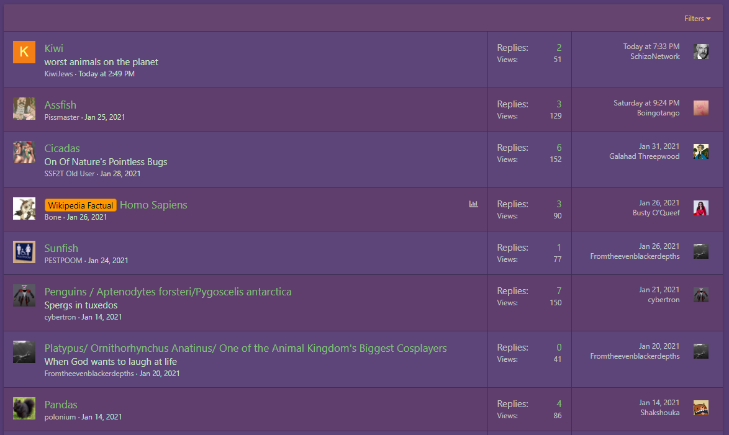Click the Busty O'Queef last poster name
Viewport: 729px width, 435px height.
(x=656, y=213)
